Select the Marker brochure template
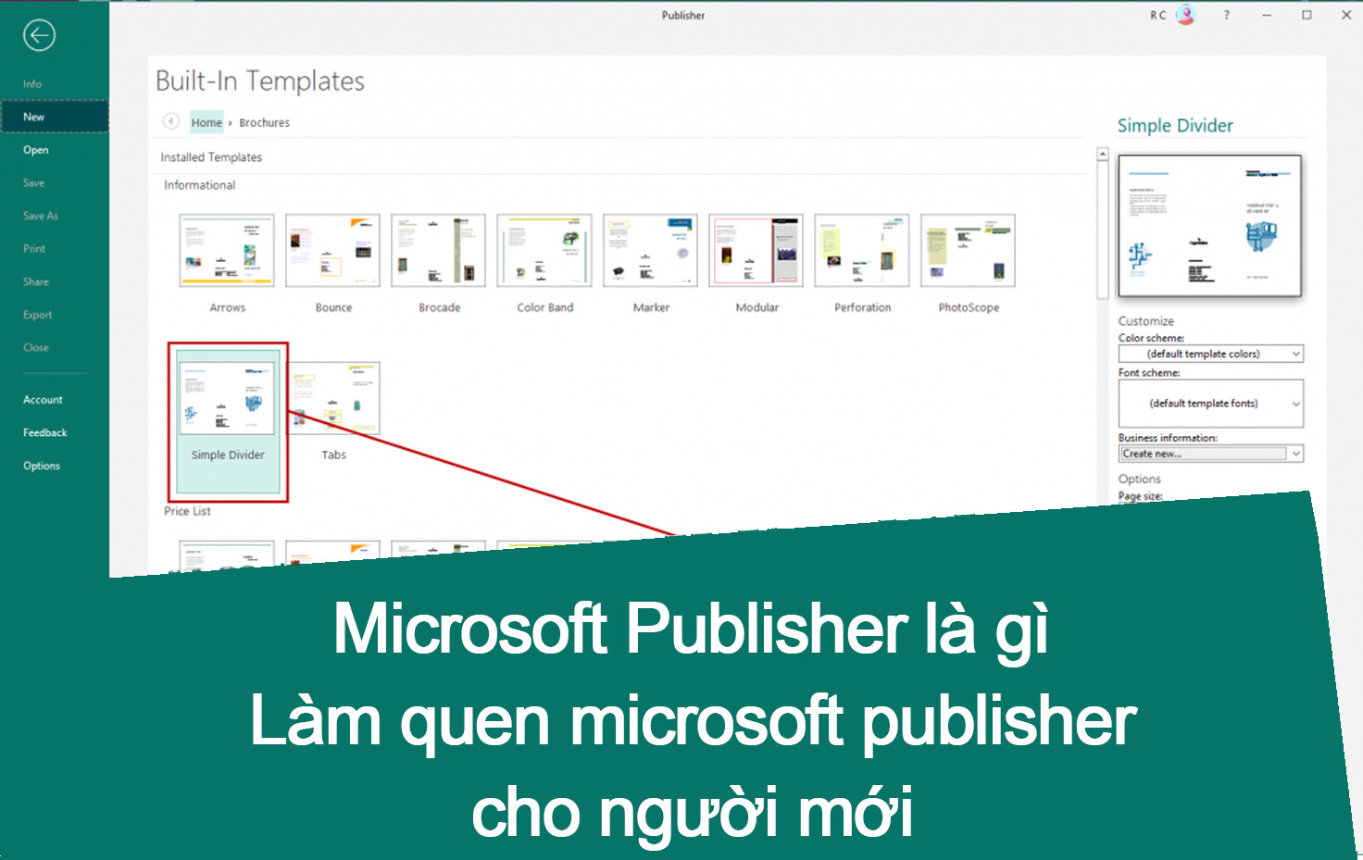The height and width of the screenshot is (860, 1363). 651,264
